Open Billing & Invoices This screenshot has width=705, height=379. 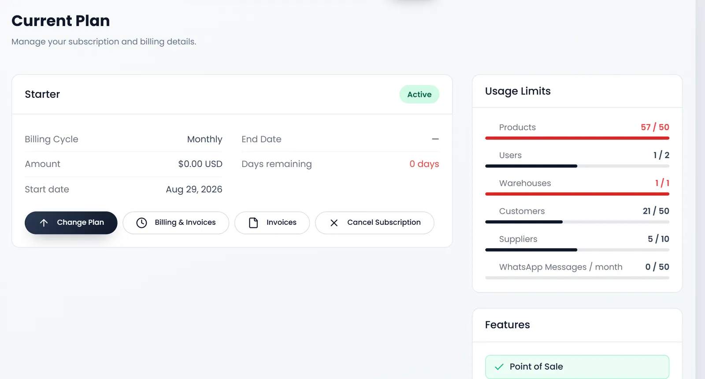tap(176, 223)
